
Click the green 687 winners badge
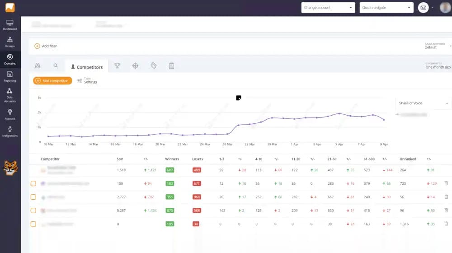(x=170, y=170)
